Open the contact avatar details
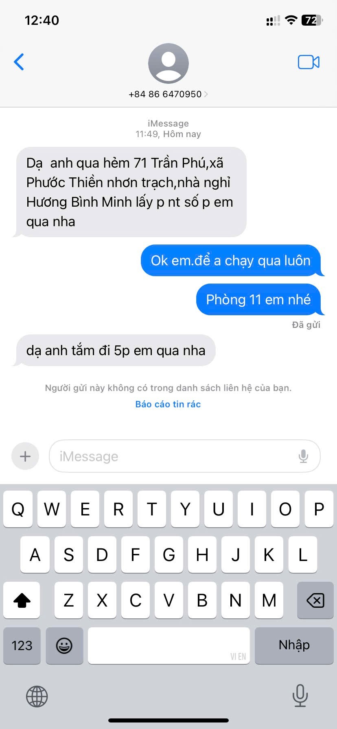 tap(168, 63)
